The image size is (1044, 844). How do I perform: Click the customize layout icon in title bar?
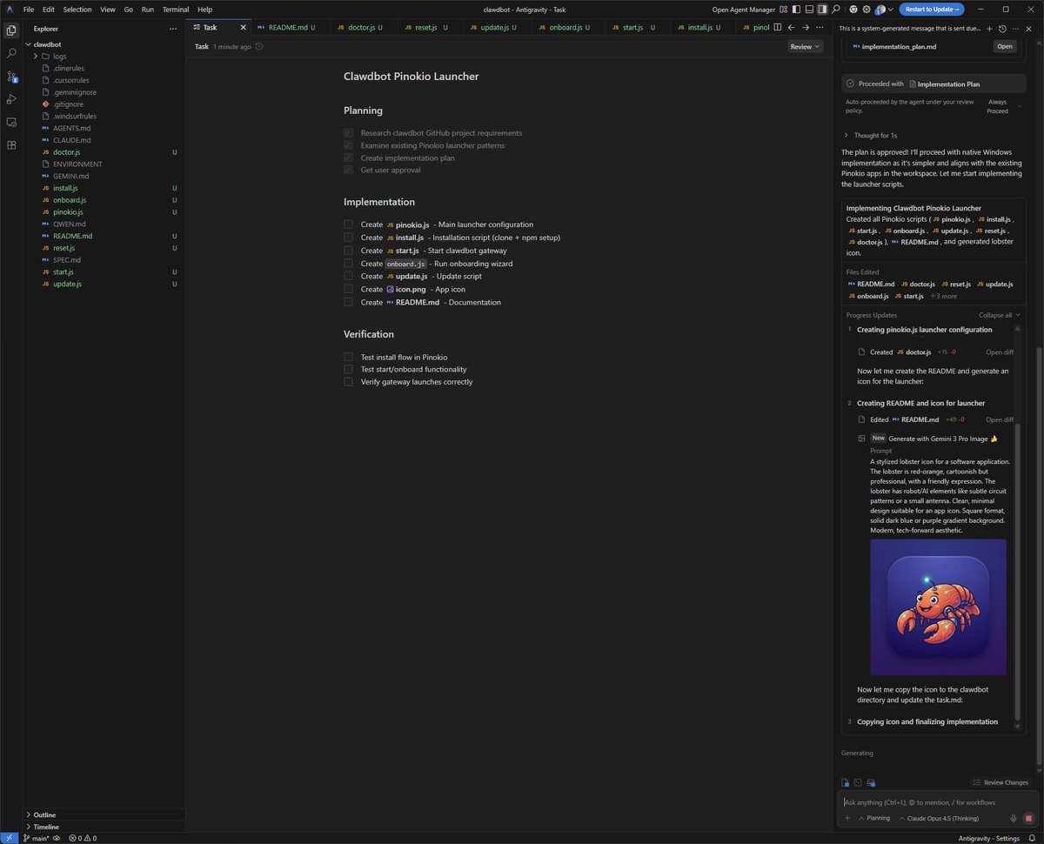[x=785, y=9]
